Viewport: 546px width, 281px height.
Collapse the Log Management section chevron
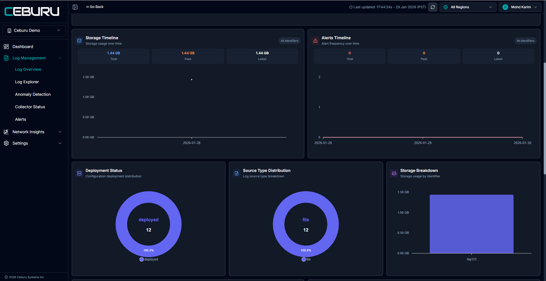tap(60, 58)
